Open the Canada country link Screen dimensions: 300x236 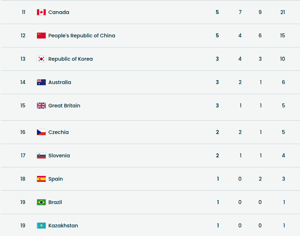59,12
